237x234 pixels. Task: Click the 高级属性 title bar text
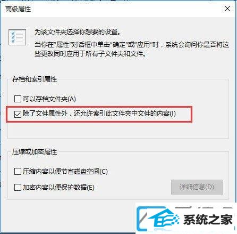click(18, 9)
